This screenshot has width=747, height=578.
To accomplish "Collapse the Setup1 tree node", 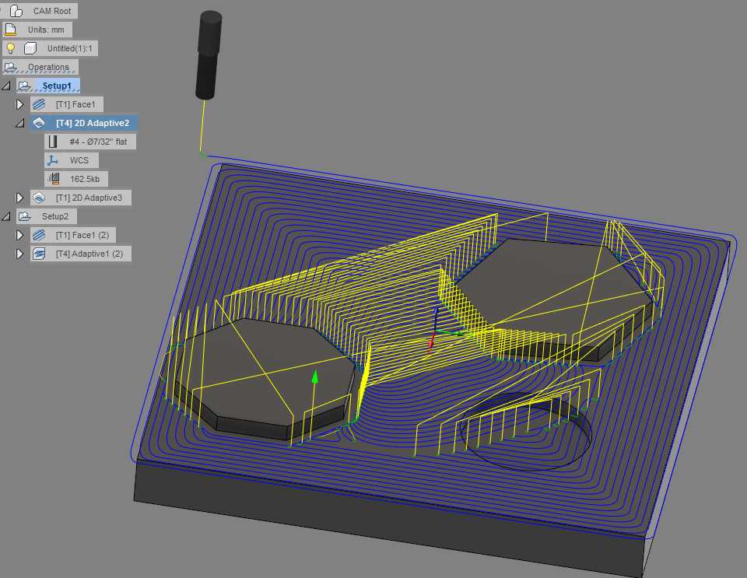I will (x=6, y=86).
